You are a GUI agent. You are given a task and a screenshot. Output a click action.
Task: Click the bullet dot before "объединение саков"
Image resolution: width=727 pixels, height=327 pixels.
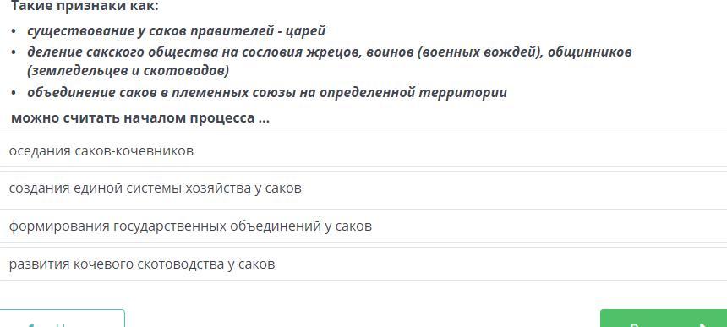pos(14,93)
